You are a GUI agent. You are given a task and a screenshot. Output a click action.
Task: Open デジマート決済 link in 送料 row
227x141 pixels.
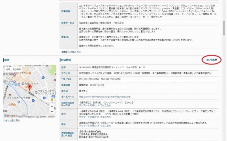(x=95, y=117)
